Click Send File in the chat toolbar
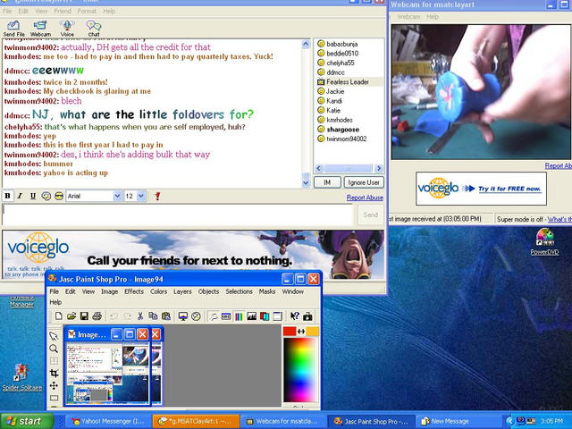Viewport: 572px width, 429px height. [13, 29]
